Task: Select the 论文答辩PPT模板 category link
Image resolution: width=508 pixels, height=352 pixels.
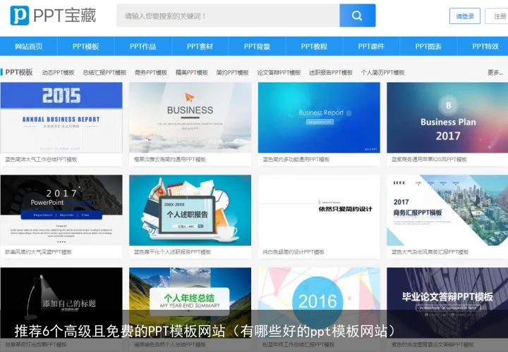Action: pos(279,73)
